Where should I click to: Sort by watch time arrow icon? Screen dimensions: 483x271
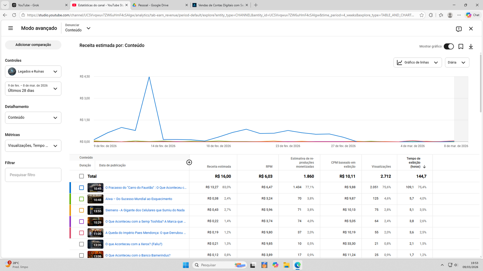point(424,167)
